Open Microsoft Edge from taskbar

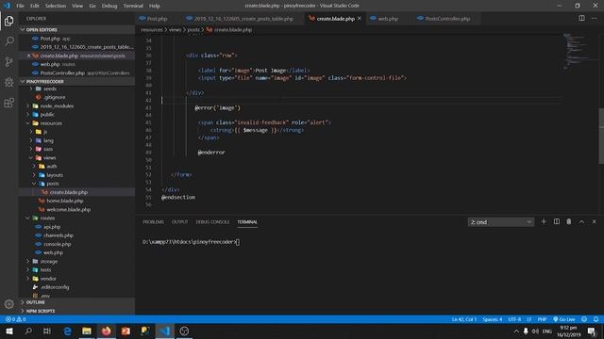pos(67,331)
